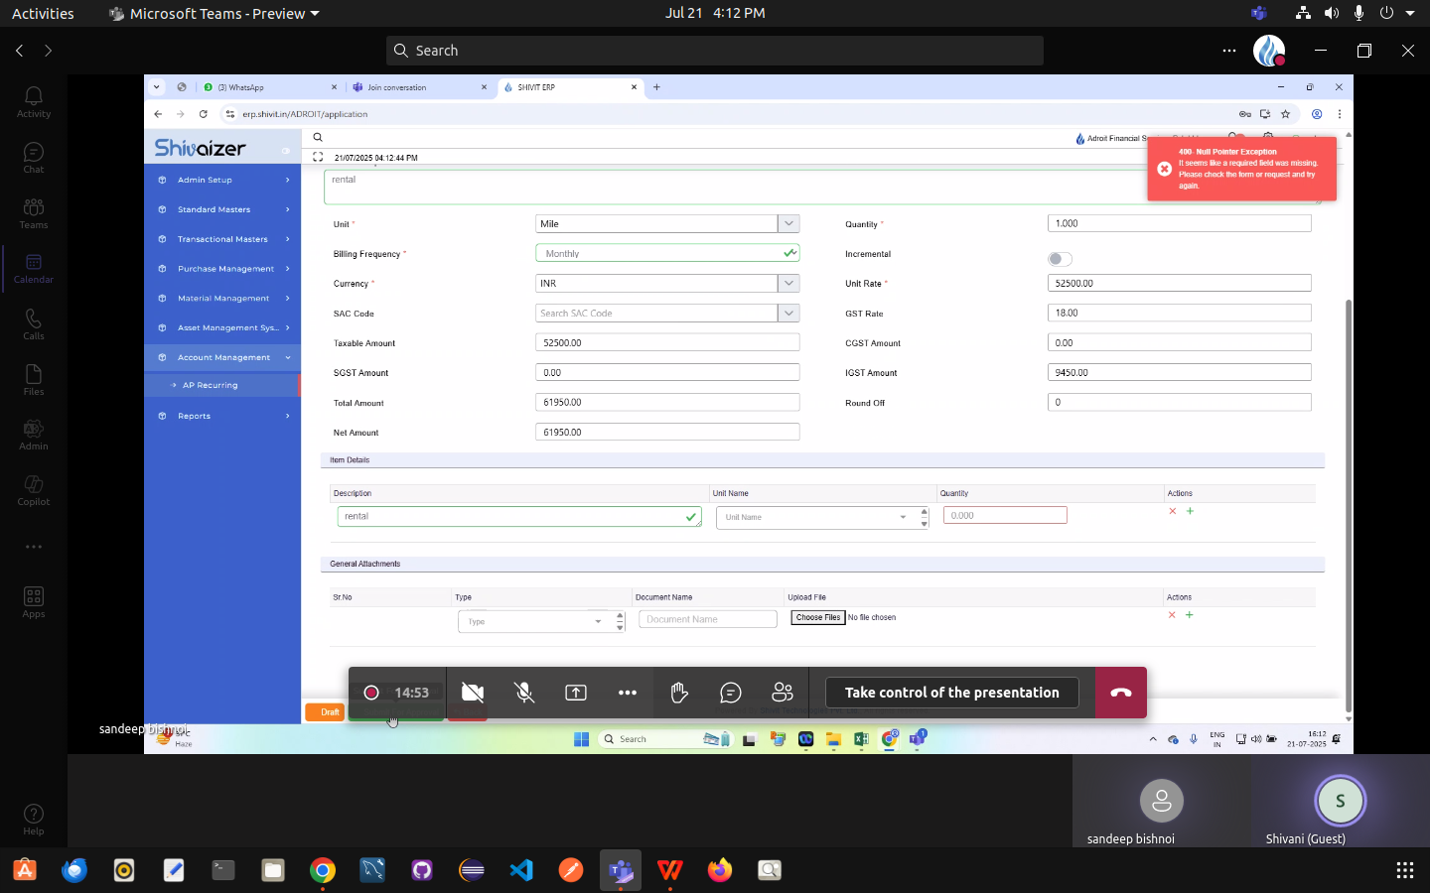
Task: Click Take control of the presentation
Action: (951, 693)
